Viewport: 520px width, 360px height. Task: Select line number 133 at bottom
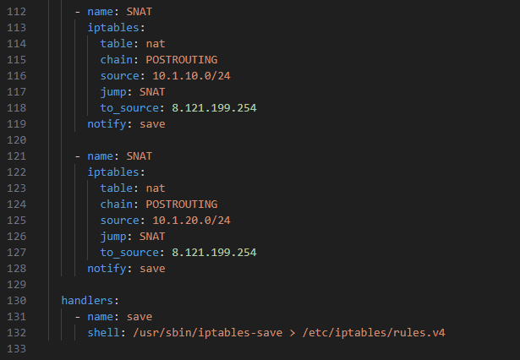pos(17,349)
